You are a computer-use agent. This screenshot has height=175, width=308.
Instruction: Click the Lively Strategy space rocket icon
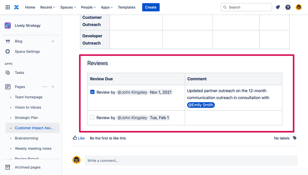[8, 26]
